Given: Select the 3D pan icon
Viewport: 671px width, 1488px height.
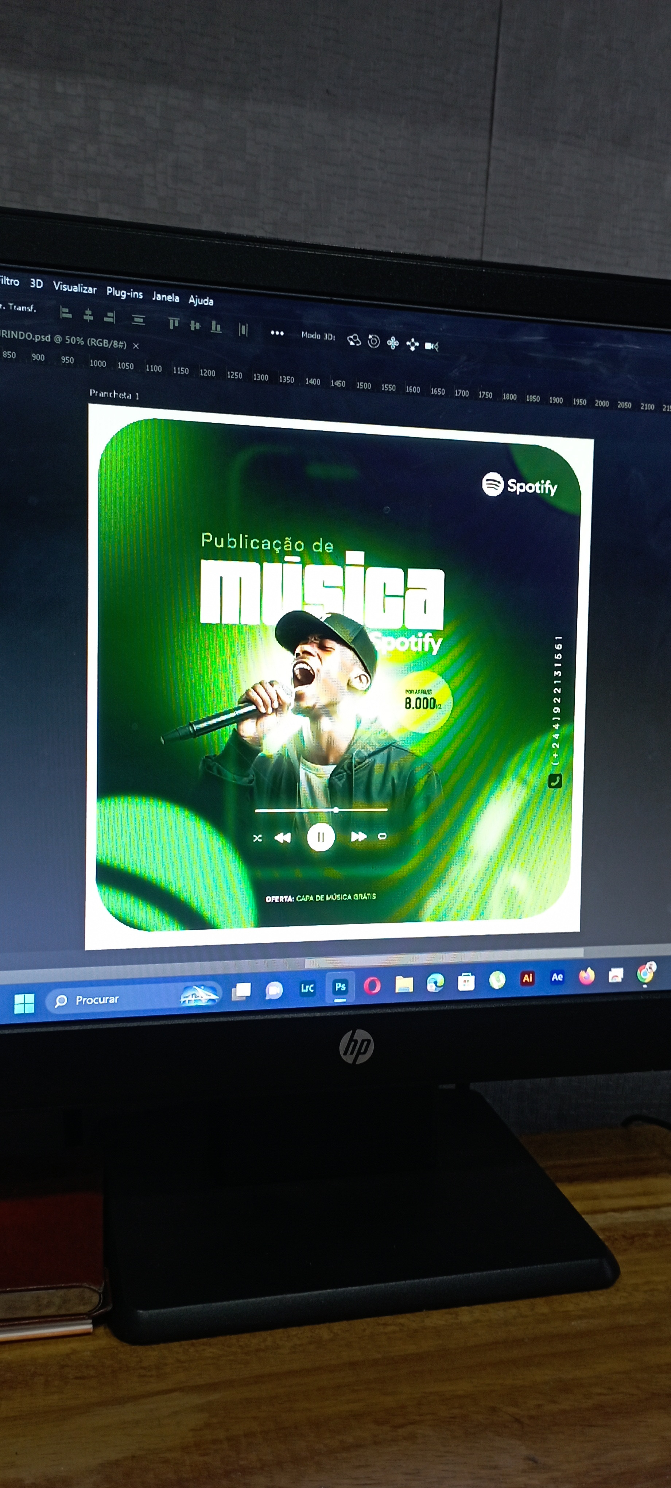Looking at the screenshot, I should click(x=393, y=344).
